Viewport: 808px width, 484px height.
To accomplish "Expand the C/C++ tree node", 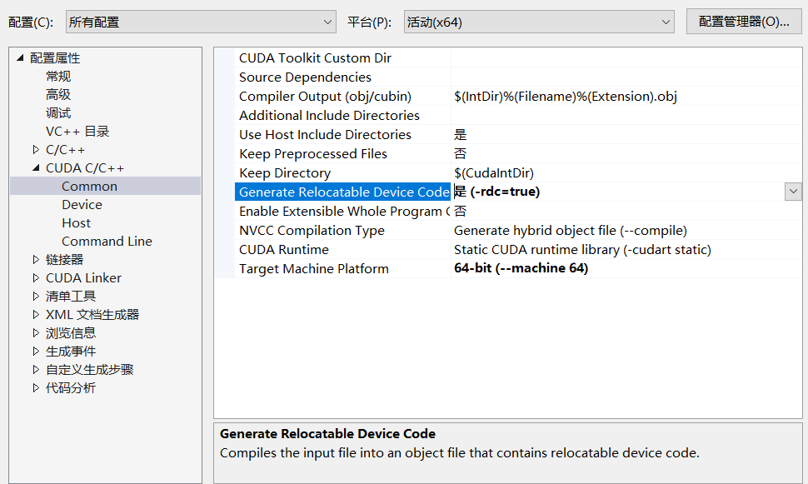I will click(36, 150).
